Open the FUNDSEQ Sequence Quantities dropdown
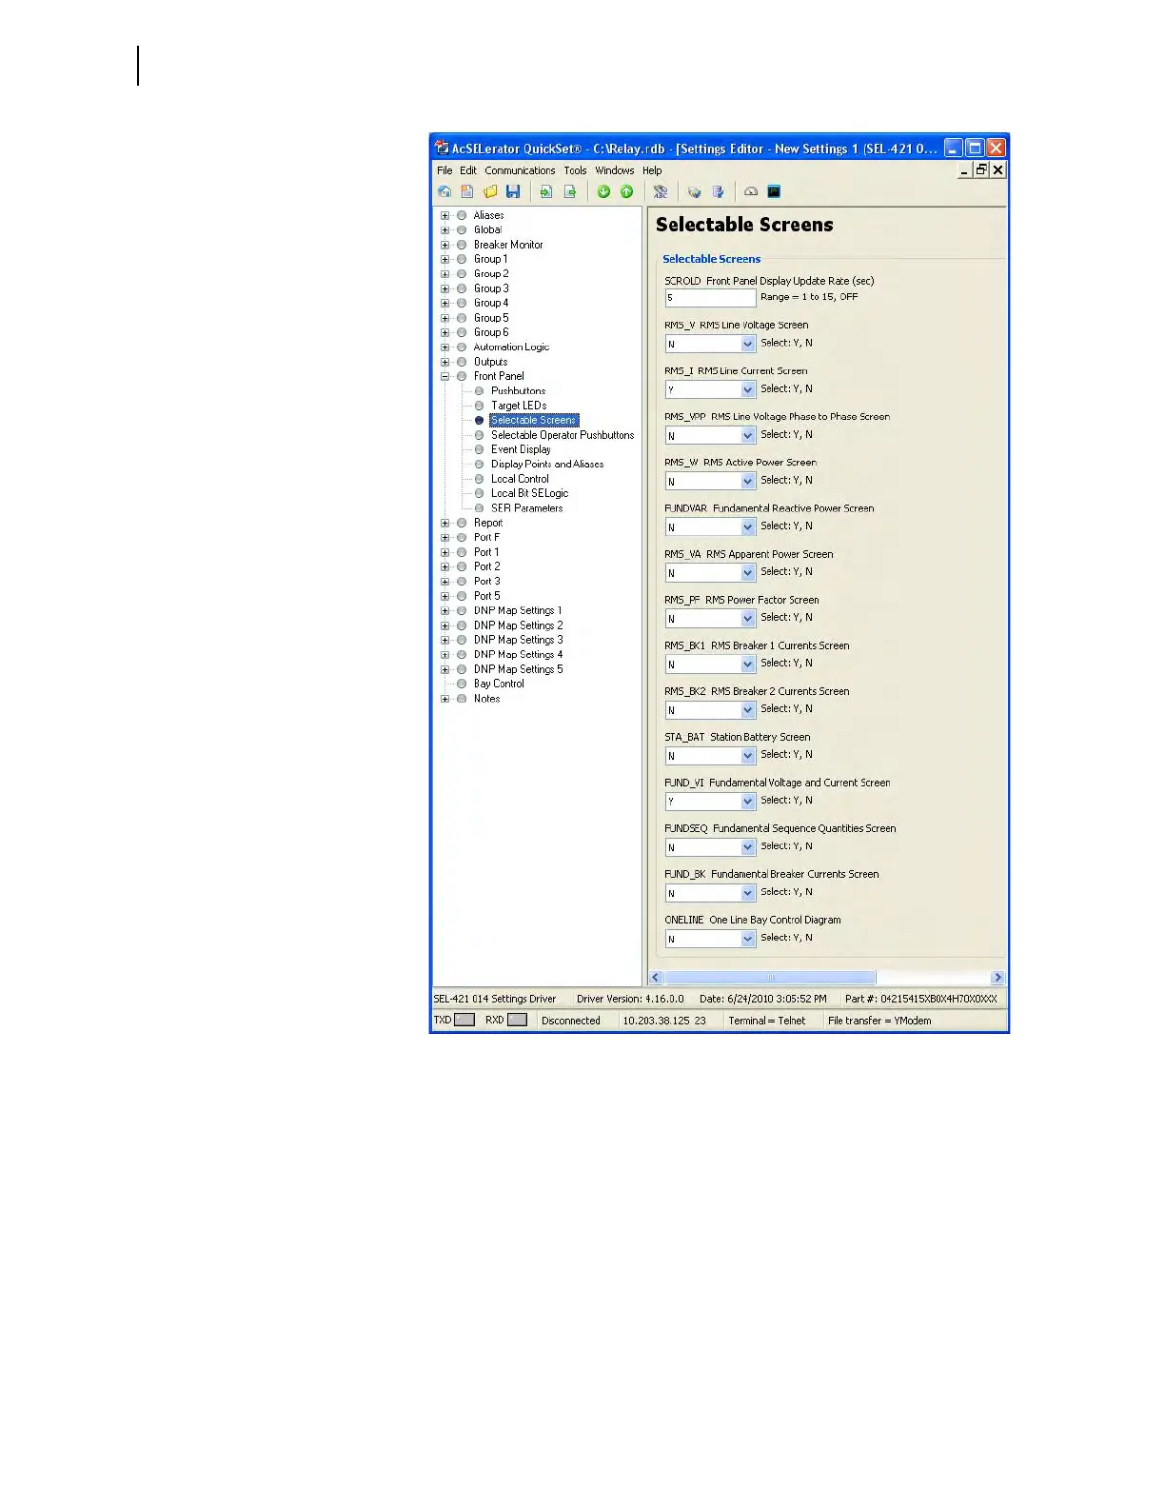1165x1508 pixels. click(x=748, y=846)
